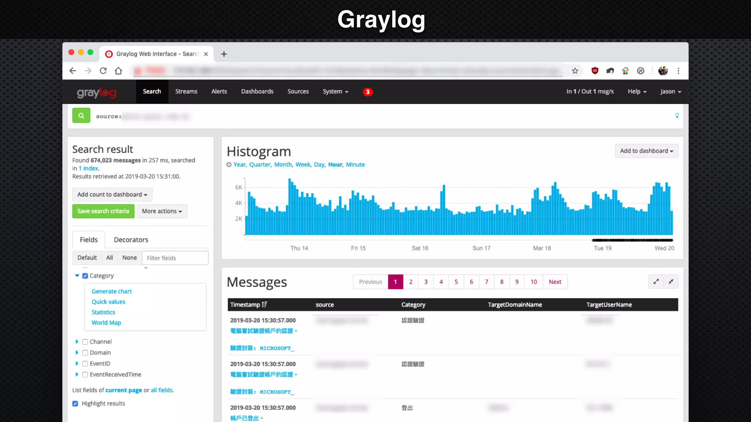Click the browser home icon
The image size is (751, 422).
pyautogui.click(x=118, y=71)
